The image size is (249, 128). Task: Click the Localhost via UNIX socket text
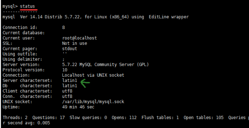[93, 75]
